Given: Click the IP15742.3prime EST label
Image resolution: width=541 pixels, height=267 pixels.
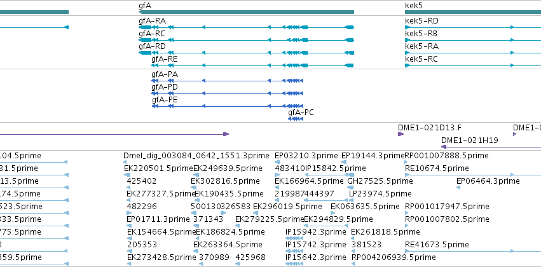Looking at the screenshot, I should pos(316,245).
